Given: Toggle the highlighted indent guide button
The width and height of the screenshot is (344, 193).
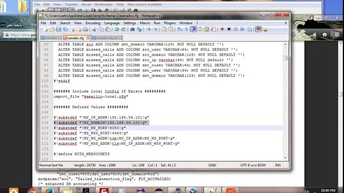Looking at the screenshot, I should tap(193, 29).
